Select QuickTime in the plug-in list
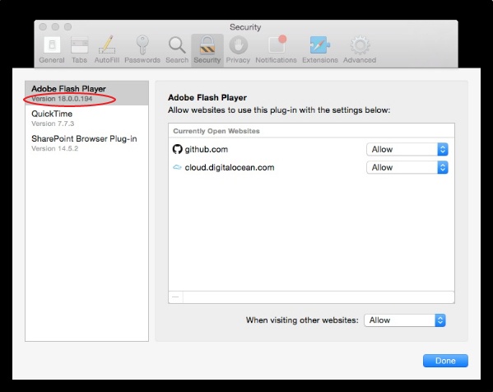Viewport: 493px width, 392px height. click(86, 118)
